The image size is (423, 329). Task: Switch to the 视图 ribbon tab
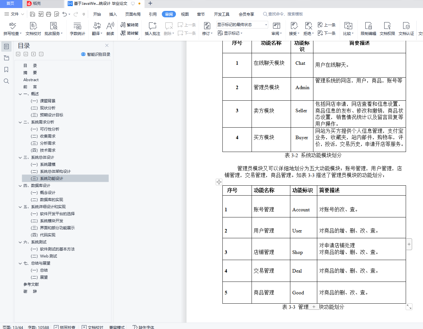[185, 14]
